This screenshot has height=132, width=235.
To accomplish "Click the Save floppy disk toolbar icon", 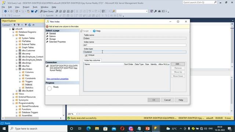I will point(32,11).
